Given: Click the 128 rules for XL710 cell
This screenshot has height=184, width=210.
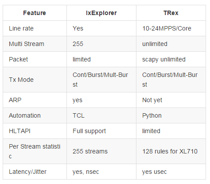Looking at the screenshot, I should (170, 151).
